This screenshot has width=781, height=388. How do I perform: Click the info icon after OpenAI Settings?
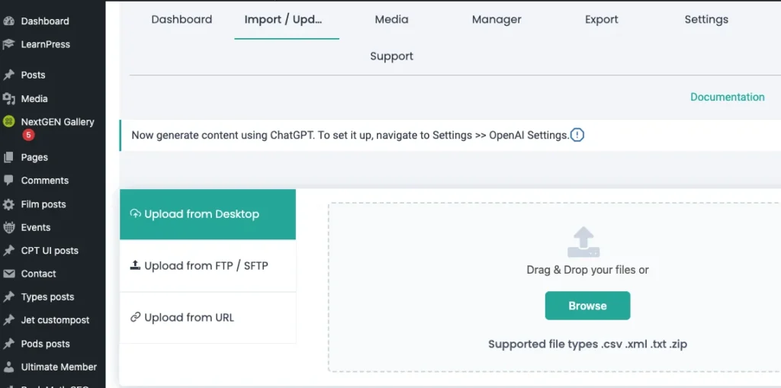point(577,135)
